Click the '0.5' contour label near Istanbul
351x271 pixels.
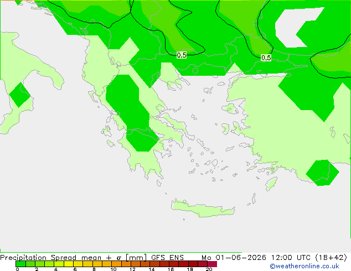266,58
